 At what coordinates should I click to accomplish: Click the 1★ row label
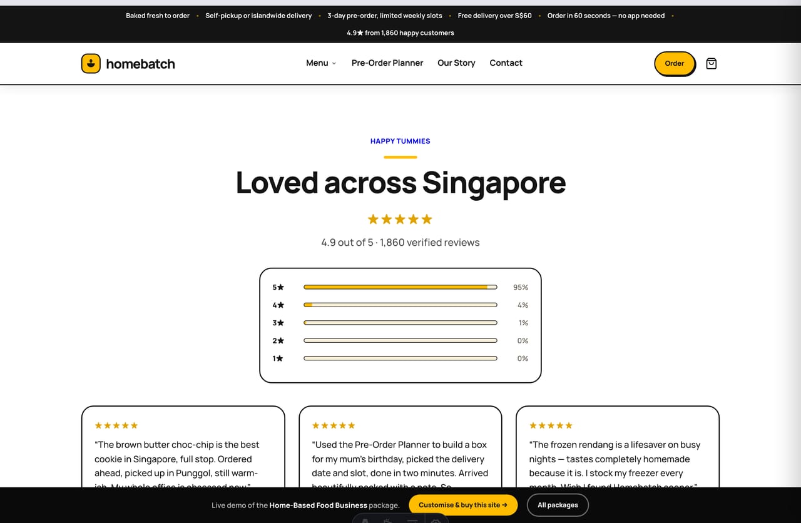(x=278, y=358)
